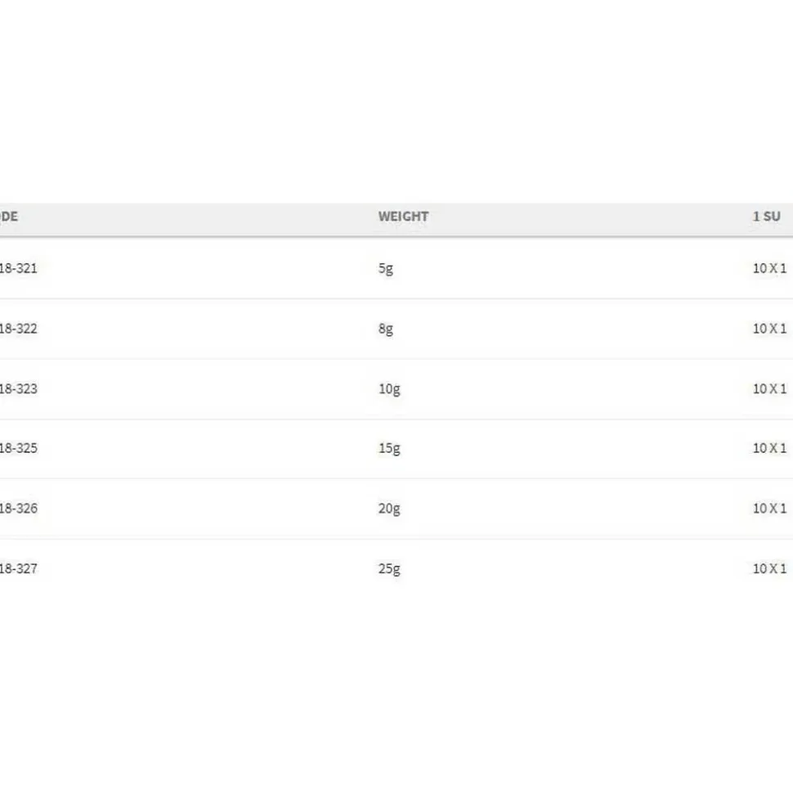Click the 10g weight cell
This screenshot has height=794, width=793.
coord(389,389)
